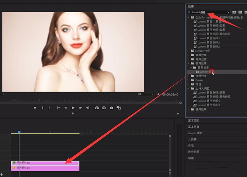This screenshot has width=247, height=177.
Task: Step back one frame
Action: click(66, 108)
